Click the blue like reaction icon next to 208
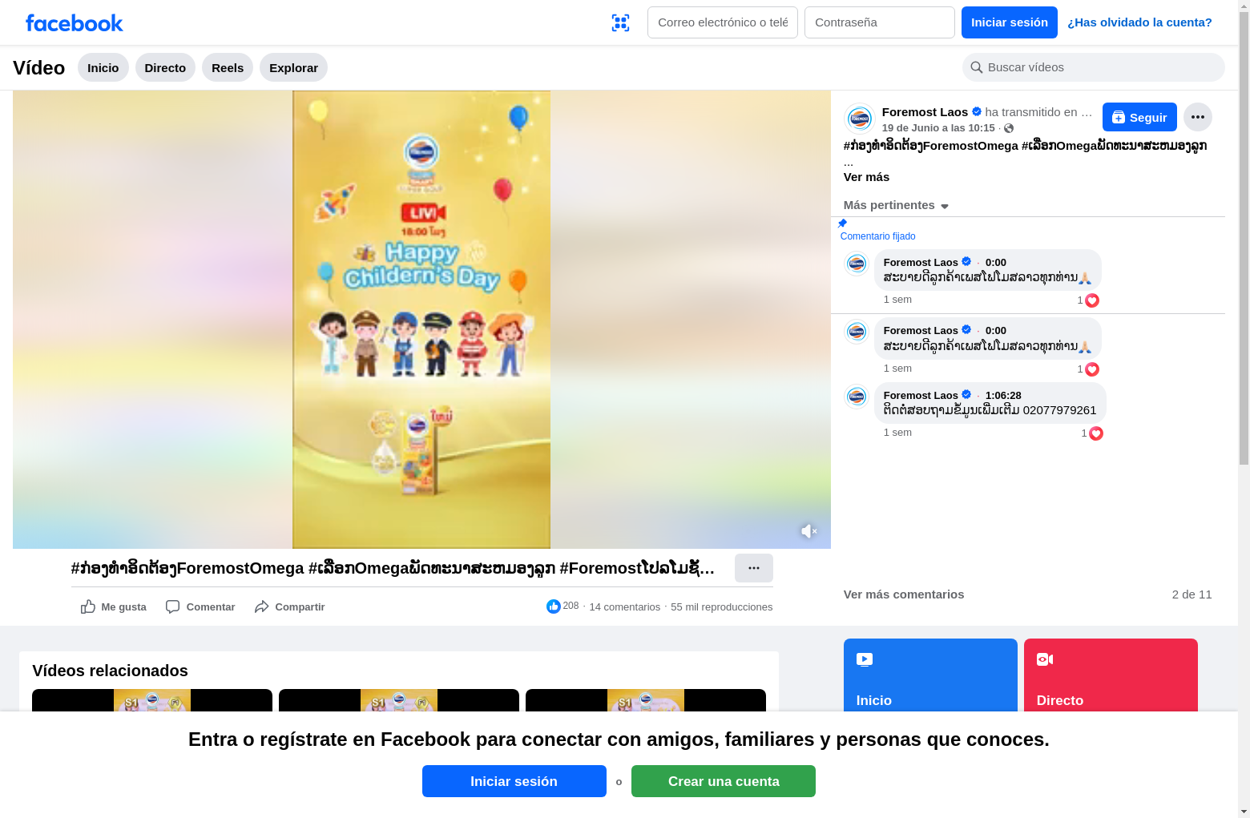 [x=554, y=606]
